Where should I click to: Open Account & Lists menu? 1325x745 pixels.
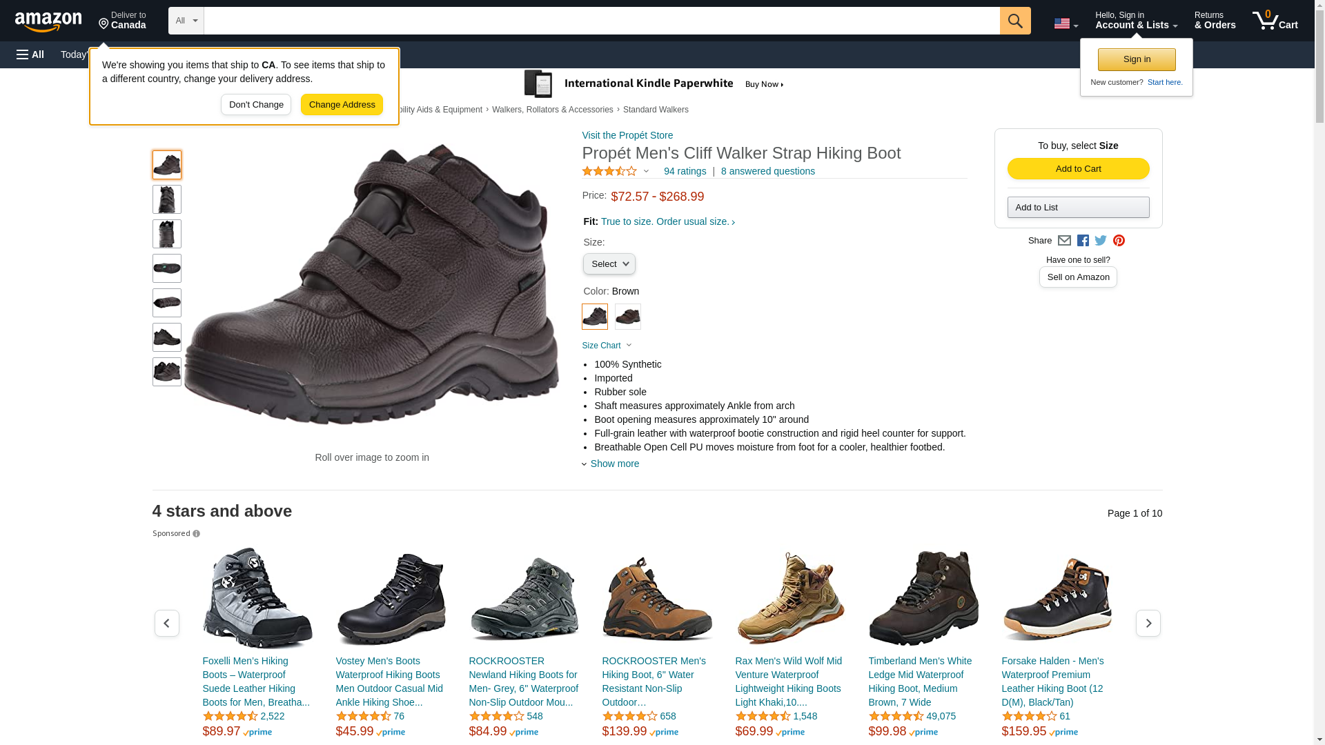1136,21
